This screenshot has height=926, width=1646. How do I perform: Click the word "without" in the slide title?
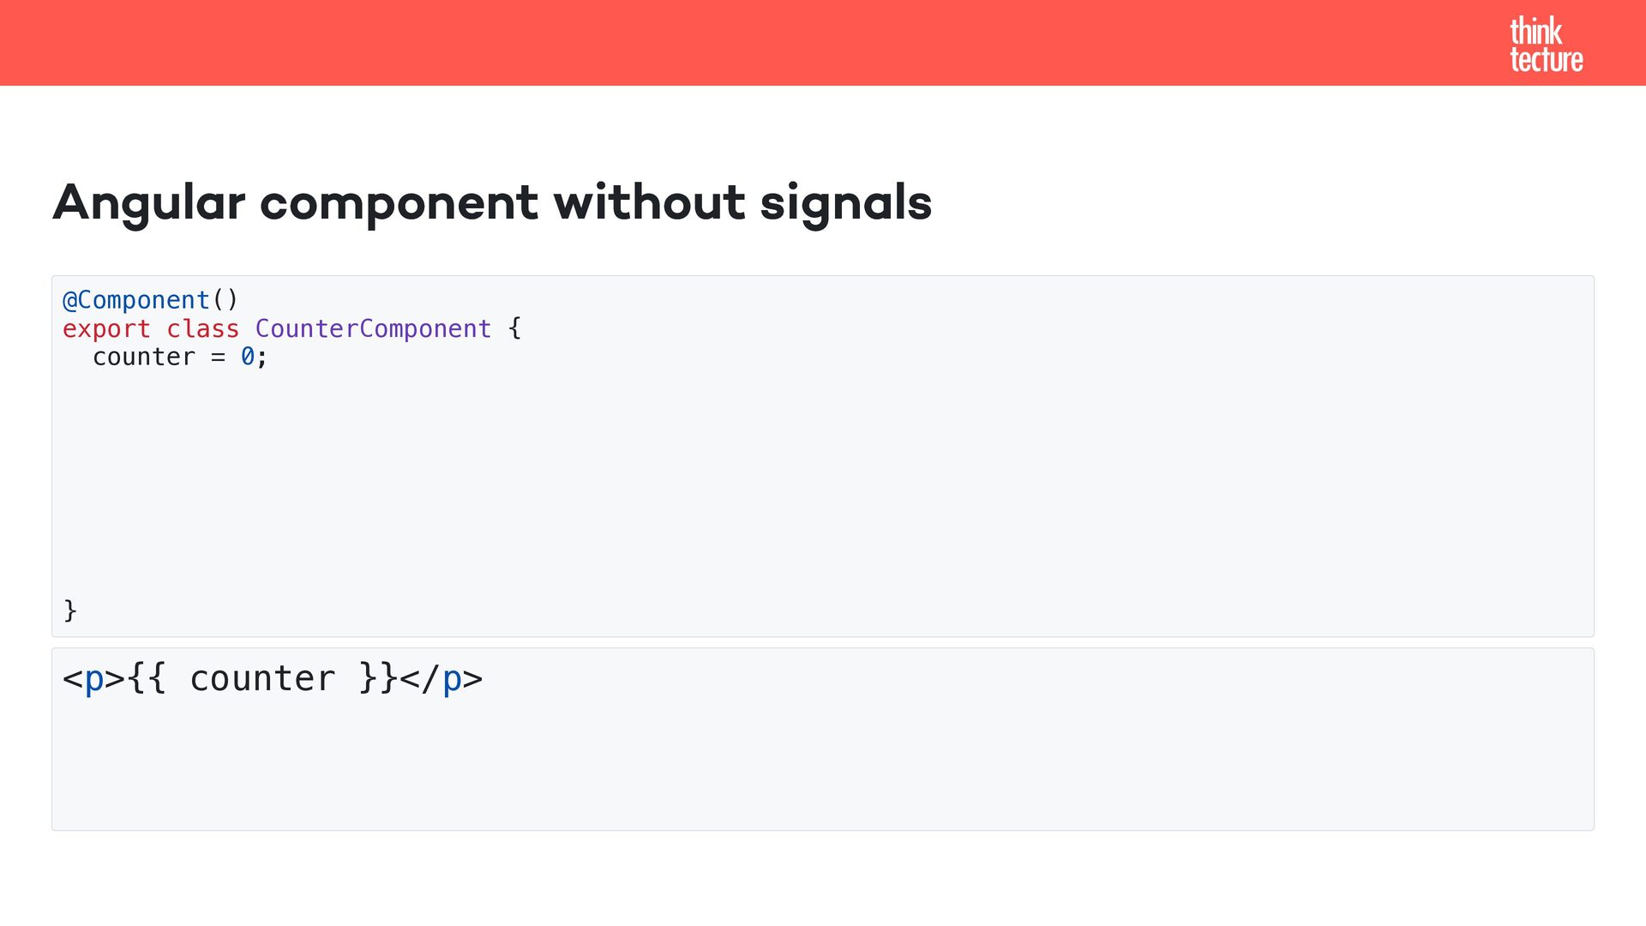coord(649,203)
